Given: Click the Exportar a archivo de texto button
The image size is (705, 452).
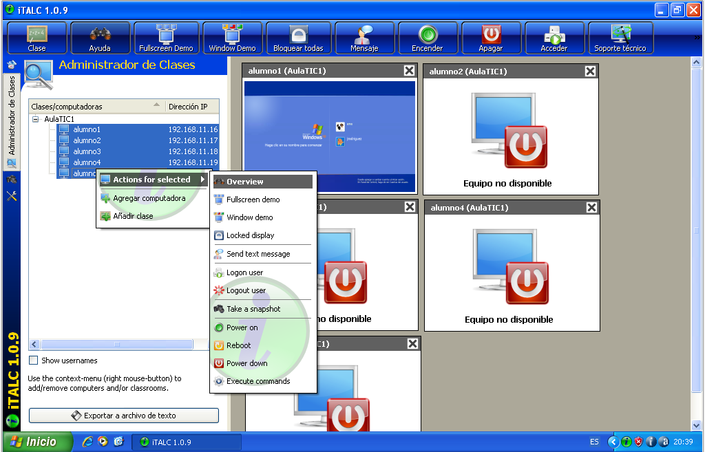Looking at the screenshot, I should click(124, 416).
